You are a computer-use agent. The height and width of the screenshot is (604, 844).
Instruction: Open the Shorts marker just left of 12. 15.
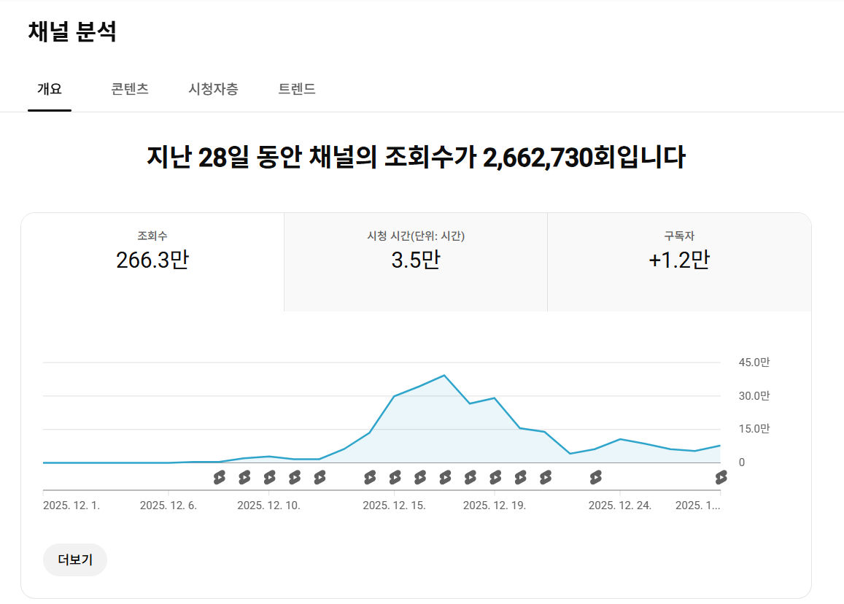point(370,478)
